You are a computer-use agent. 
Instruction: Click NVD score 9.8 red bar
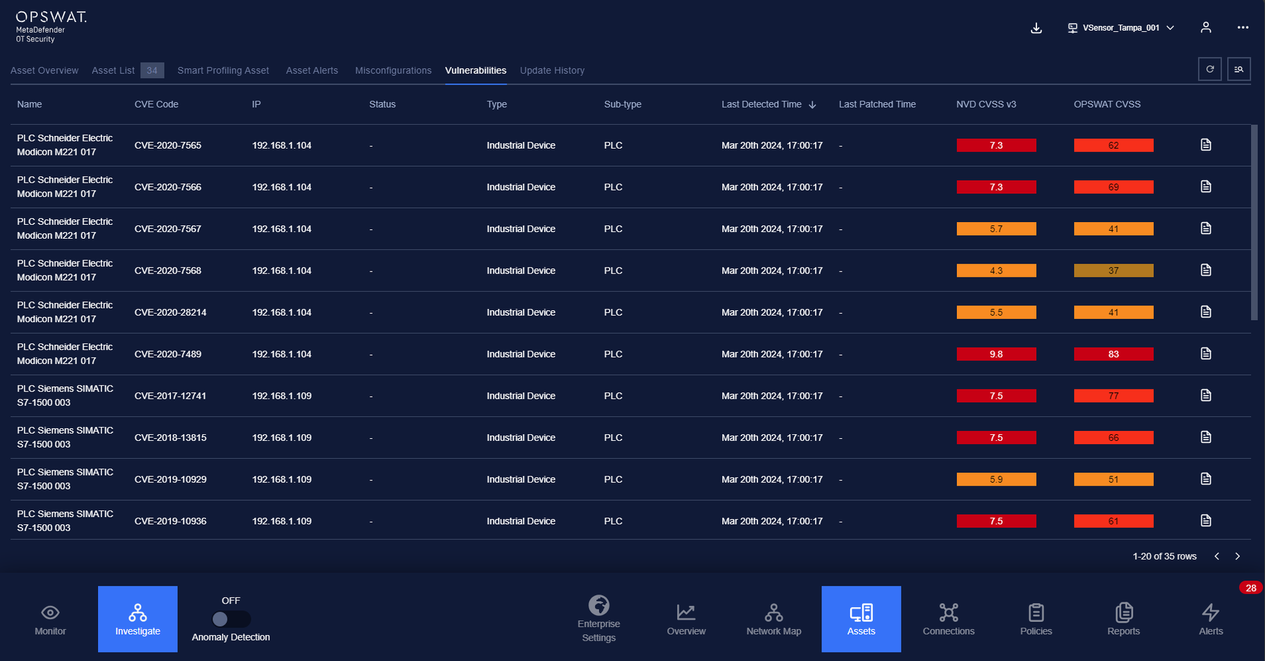(x=996, y=354)
